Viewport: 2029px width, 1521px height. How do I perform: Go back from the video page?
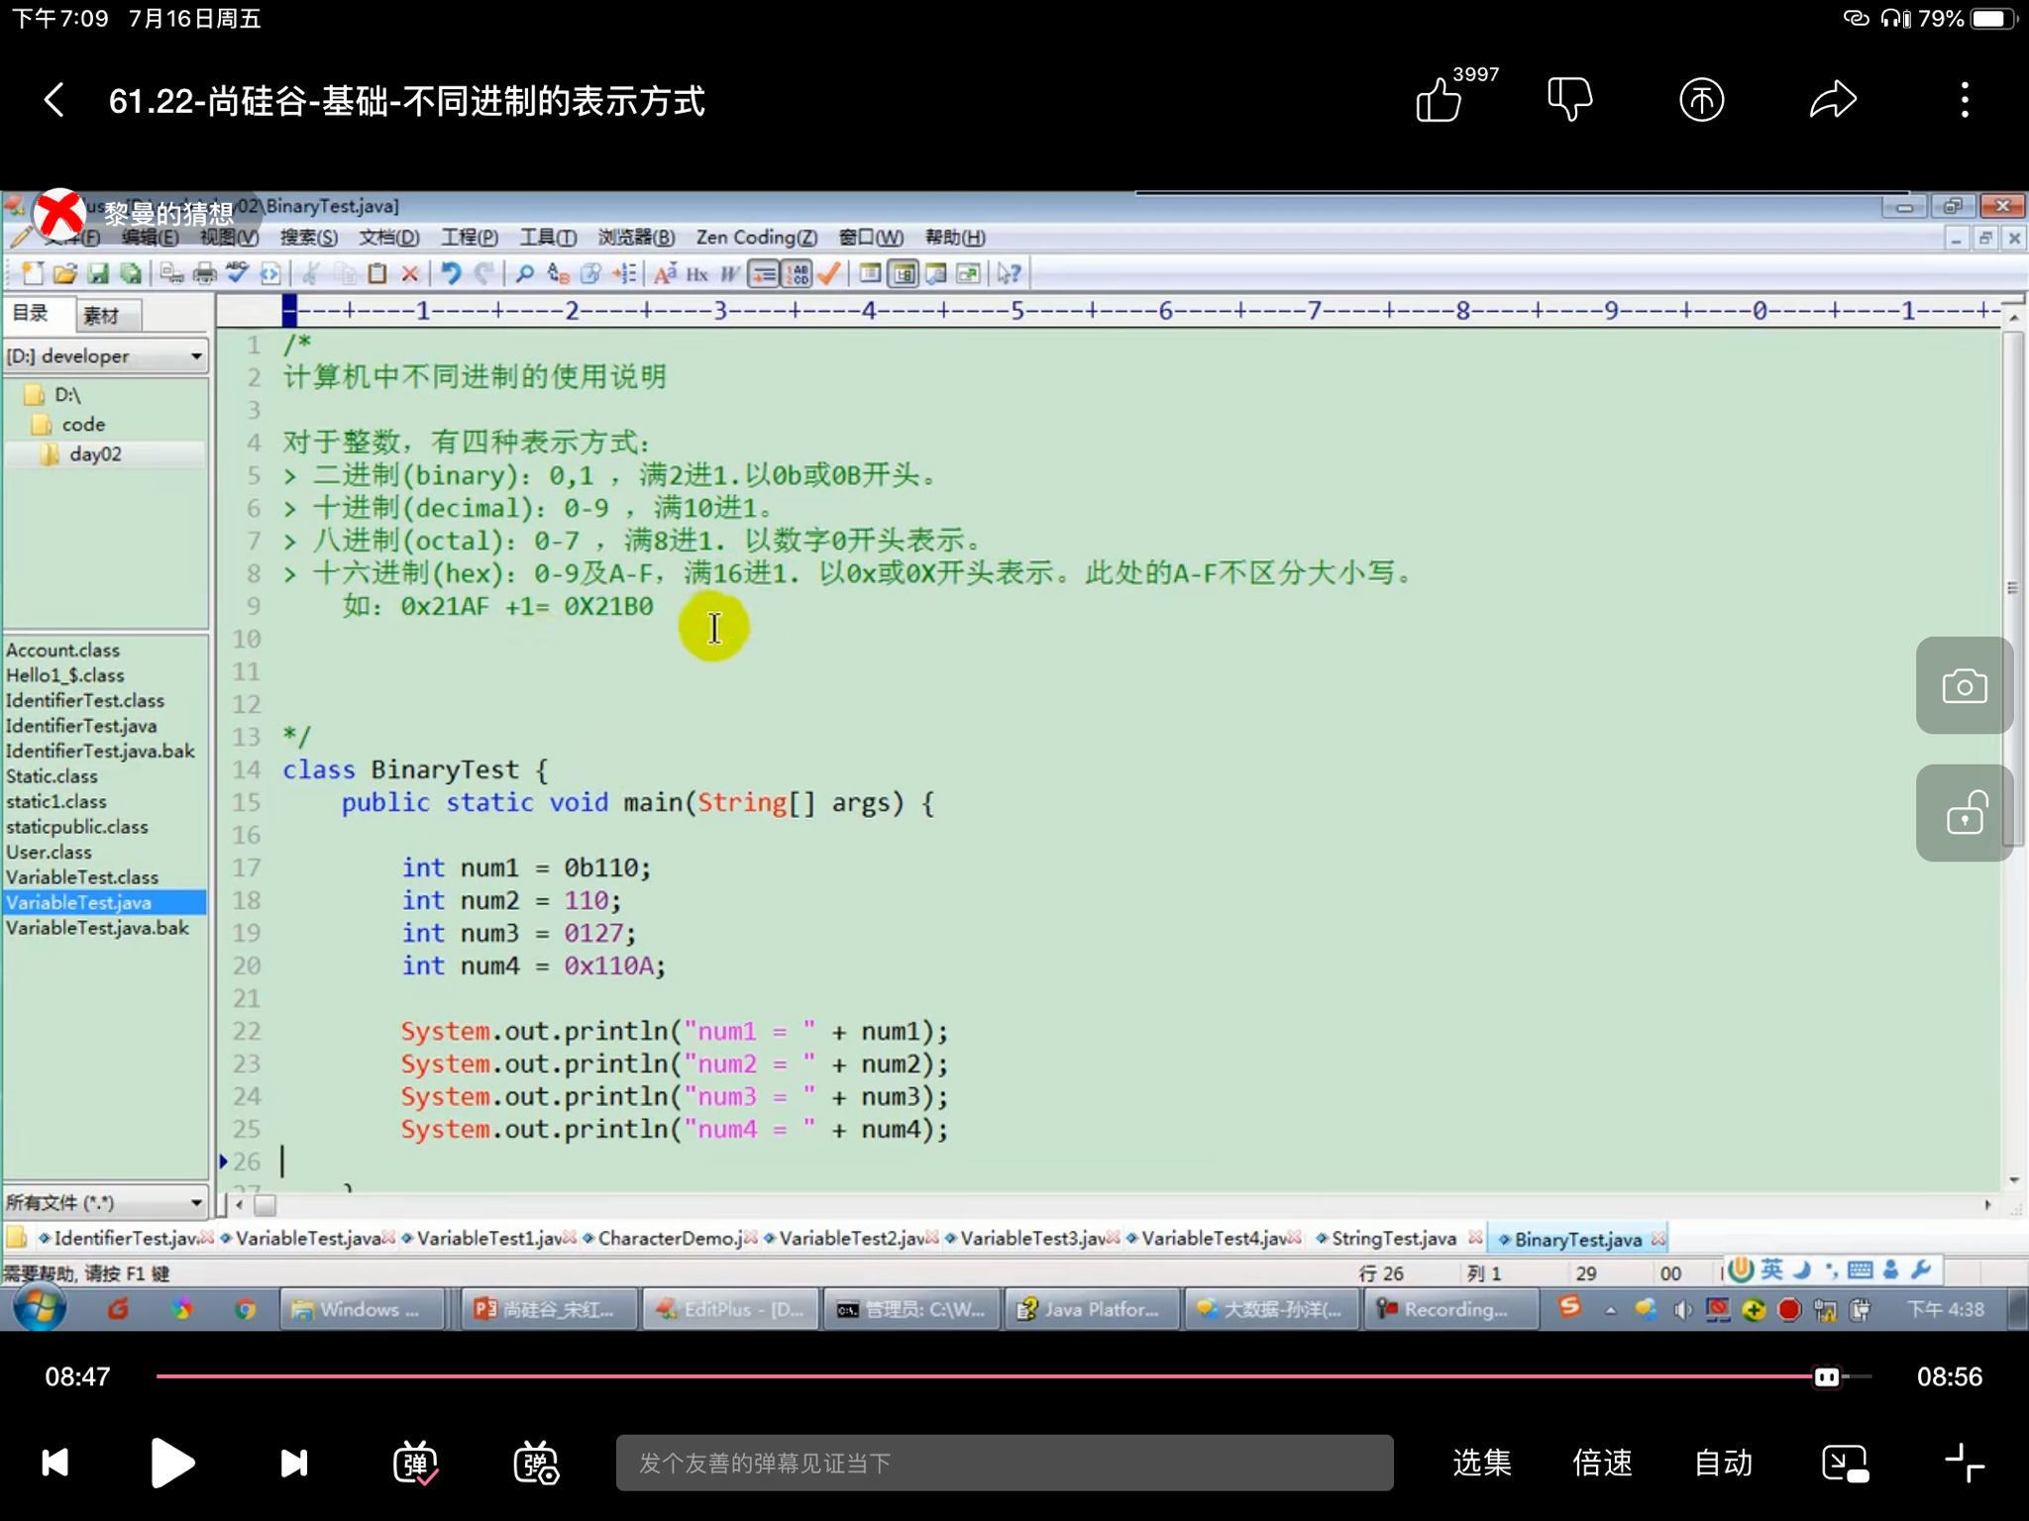coord(54,100)
